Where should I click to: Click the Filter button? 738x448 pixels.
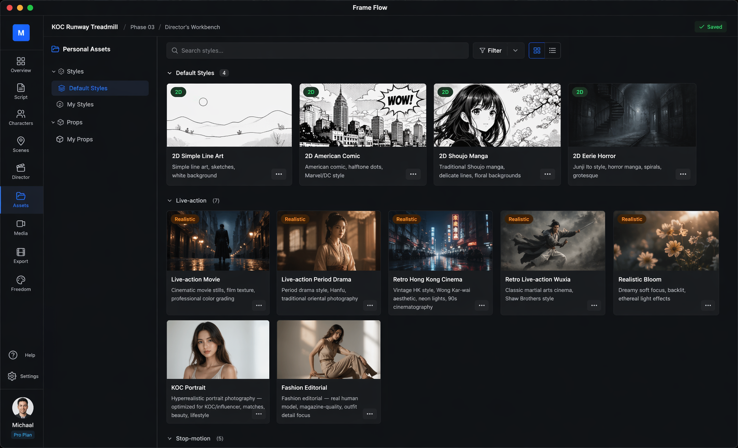pos(490,50)
